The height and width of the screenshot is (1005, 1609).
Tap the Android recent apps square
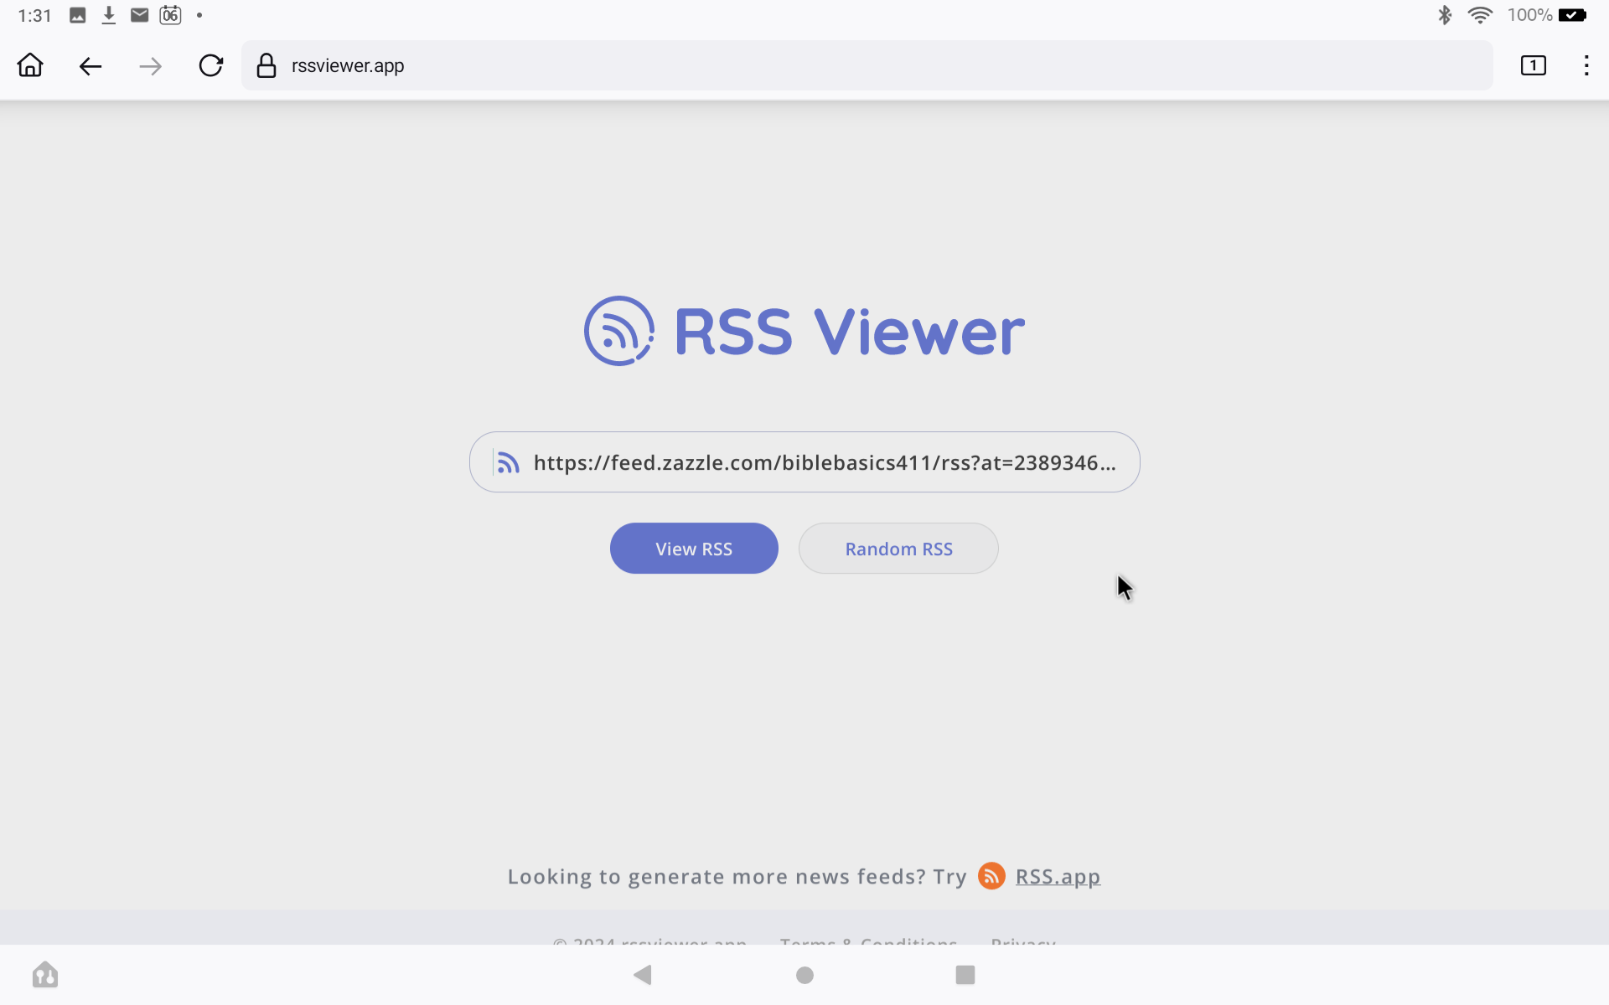pyautogui.click(x=965, y=975)
